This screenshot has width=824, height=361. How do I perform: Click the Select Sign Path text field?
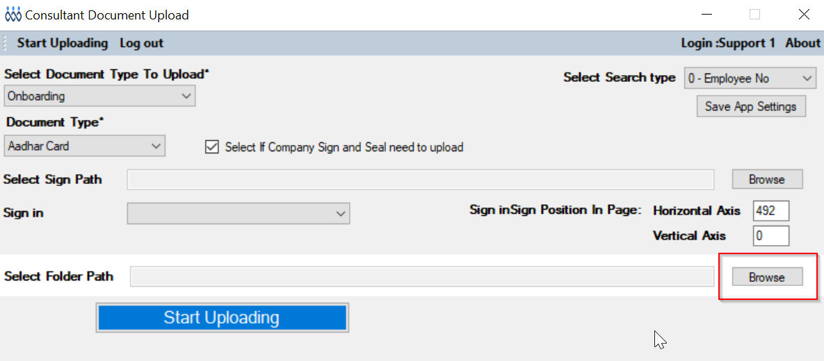click(420, 180)
